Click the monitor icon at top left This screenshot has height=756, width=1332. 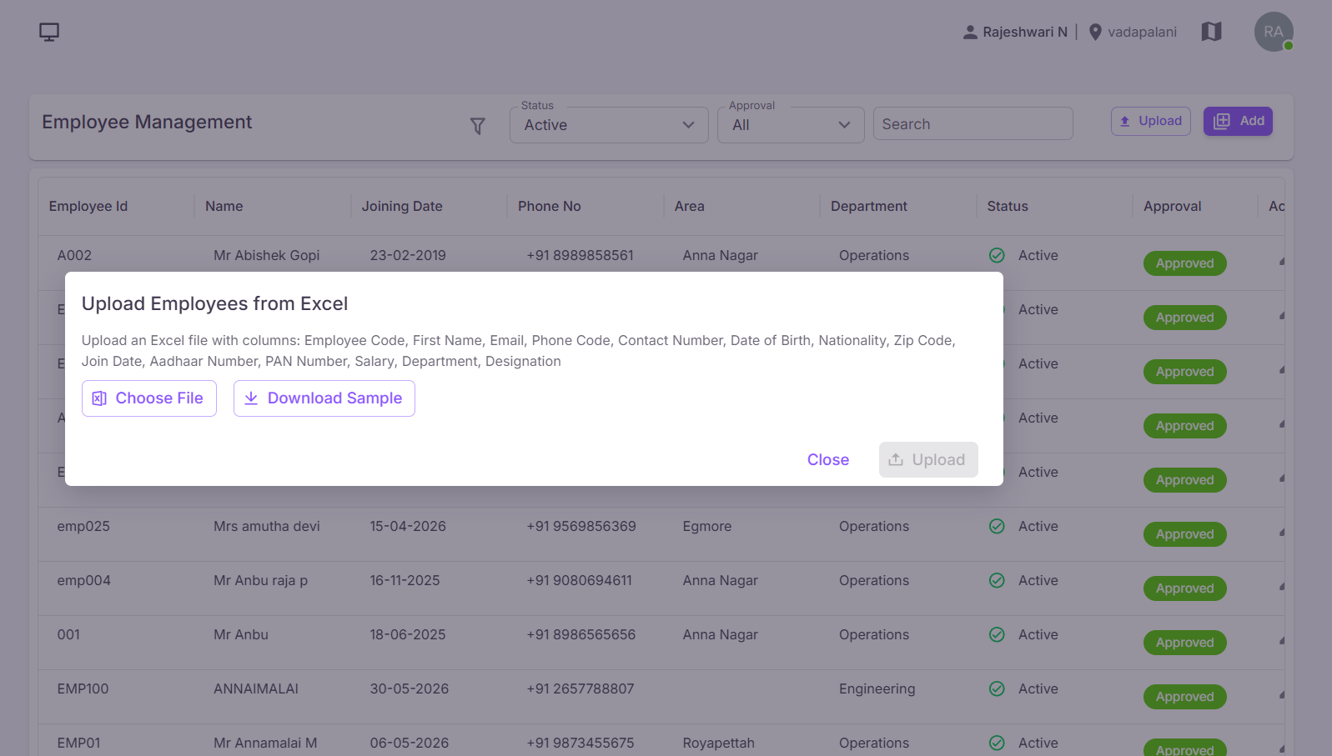[49, 32]
